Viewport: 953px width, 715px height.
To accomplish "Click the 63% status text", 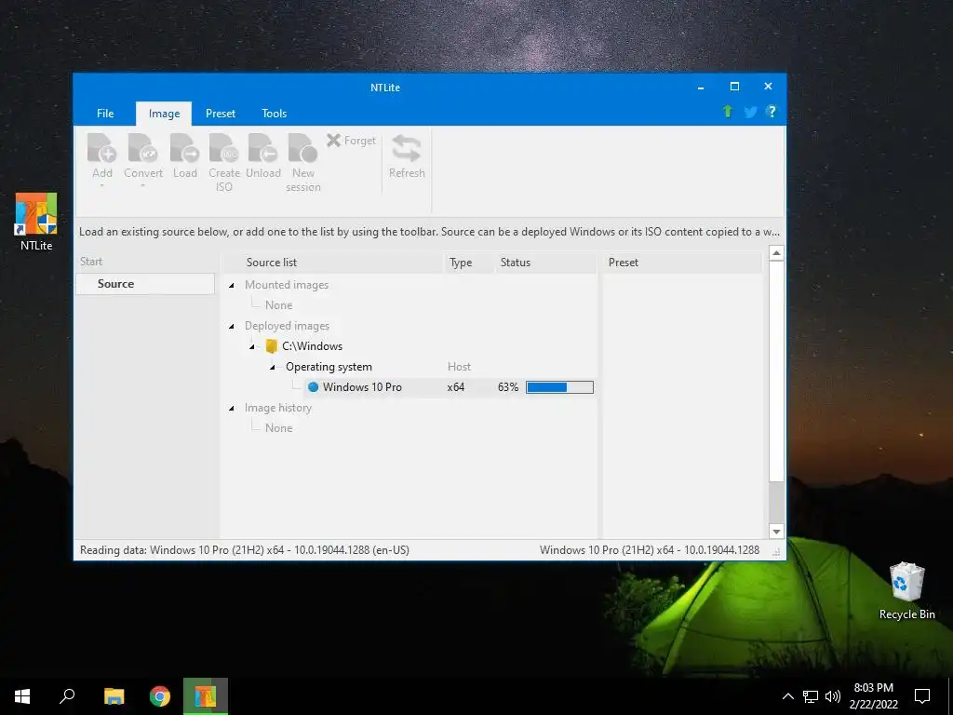I will (508, 387).
